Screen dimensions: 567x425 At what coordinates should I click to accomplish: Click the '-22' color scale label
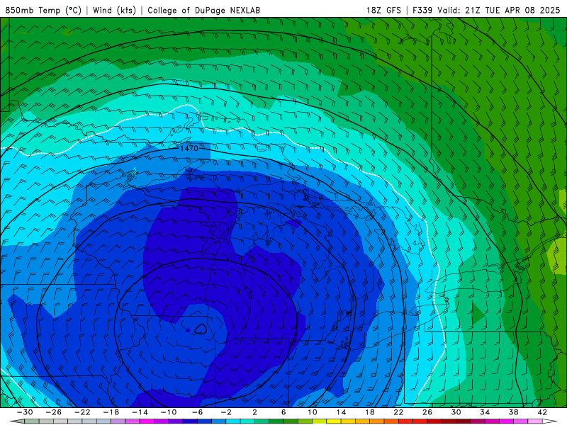point(82,412)
